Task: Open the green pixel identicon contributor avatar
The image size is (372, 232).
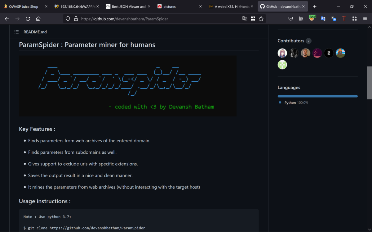Action: [282, 65]
